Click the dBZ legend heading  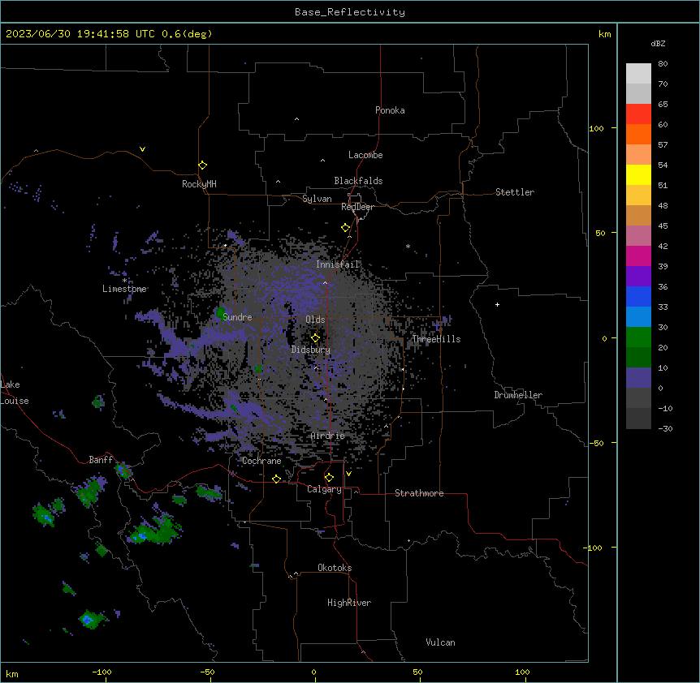(658, 44)
